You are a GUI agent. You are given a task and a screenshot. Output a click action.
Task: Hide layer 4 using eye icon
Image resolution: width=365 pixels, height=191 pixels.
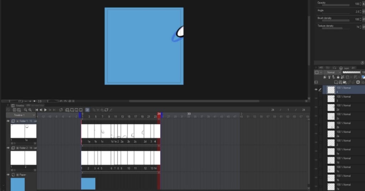(316, 89)
